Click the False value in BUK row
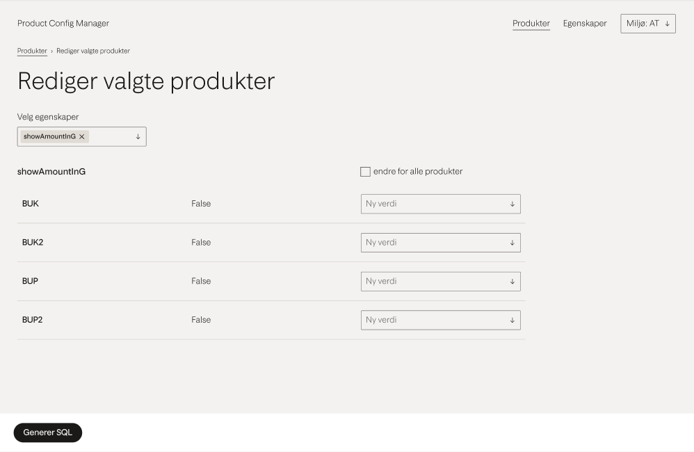The width and height of the screenshot is (694, 452). pyautogui.click(x=201, y=204)
